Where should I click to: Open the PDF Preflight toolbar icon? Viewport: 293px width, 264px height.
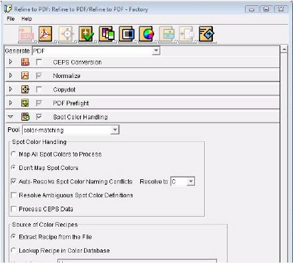[86, 34]
